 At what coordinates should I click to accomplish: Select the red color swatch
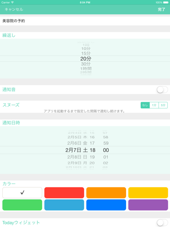pos(64,192)
